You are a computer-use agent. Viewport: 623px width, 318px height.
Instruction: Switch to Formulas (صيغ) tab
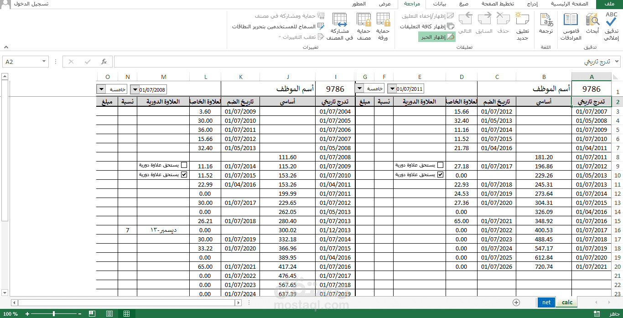(464, 4)
